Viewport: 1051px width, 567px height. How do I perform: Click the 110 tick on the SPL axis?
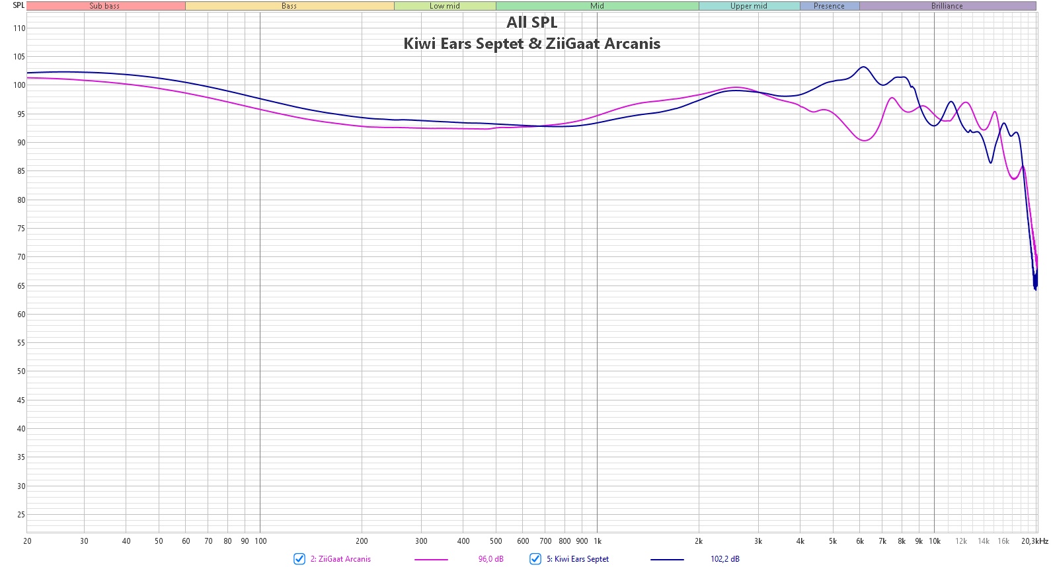pos(19,28)
